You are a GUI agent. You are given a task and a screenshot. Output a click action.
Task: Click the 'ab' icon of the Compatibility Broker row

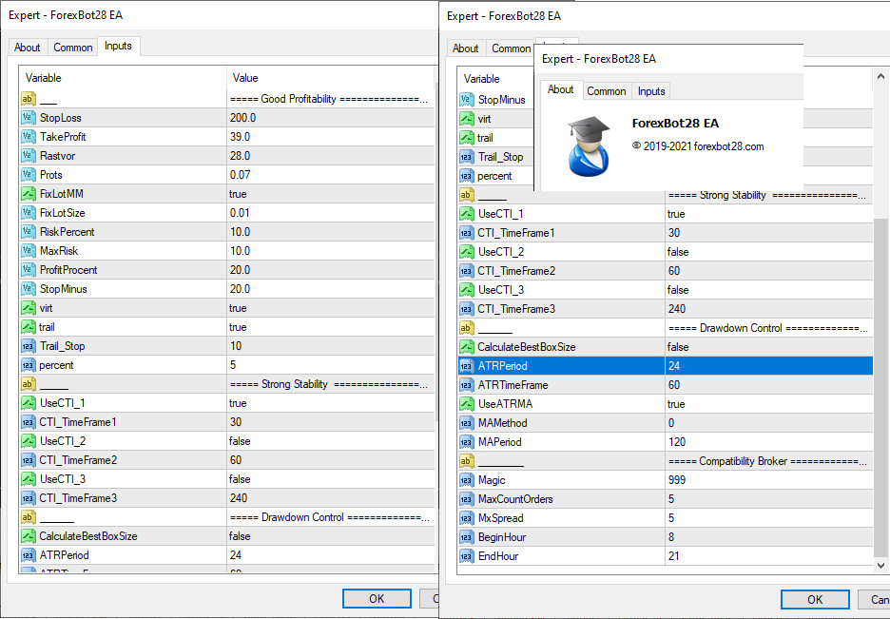click(467, 461)
